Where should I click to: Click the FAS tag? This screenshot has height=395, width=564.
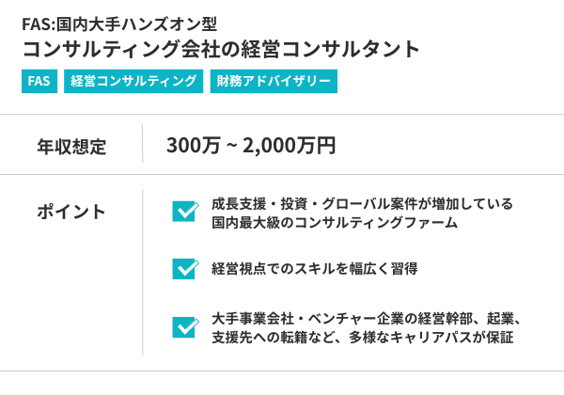[39, 82]
